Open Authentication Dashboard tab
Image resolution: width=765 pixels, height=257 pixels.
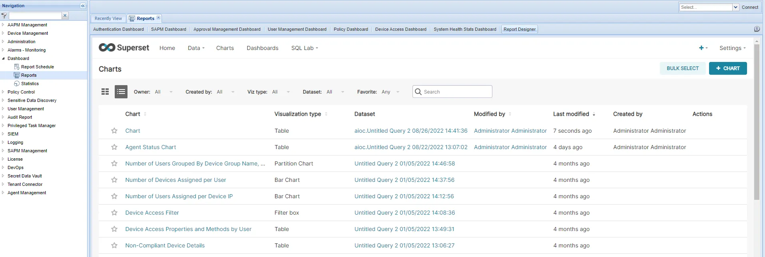(x=119, y=29)
